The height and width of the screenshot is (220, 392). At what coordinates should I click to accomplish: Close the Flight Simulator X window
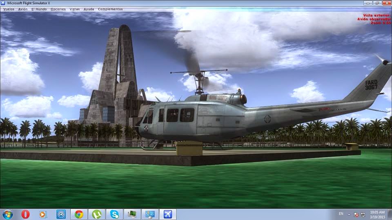point(386,3)
